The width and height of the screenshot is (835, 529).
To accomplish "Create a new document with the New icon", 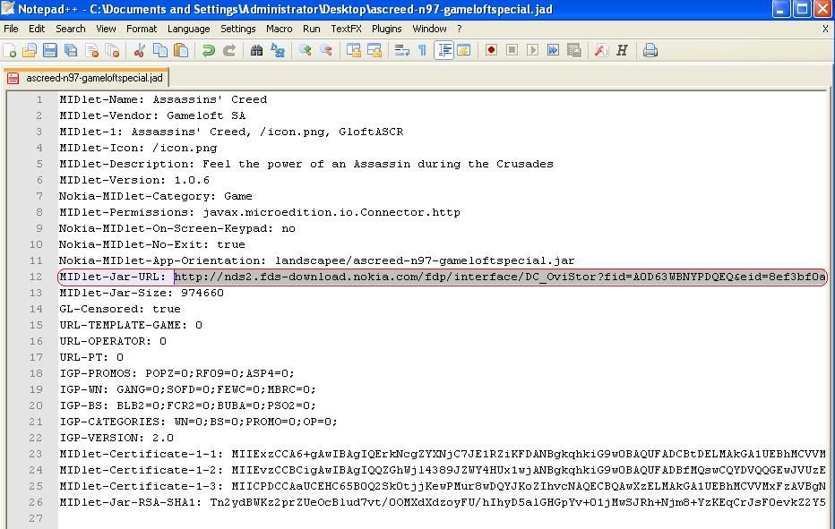I will coord(10,50).
